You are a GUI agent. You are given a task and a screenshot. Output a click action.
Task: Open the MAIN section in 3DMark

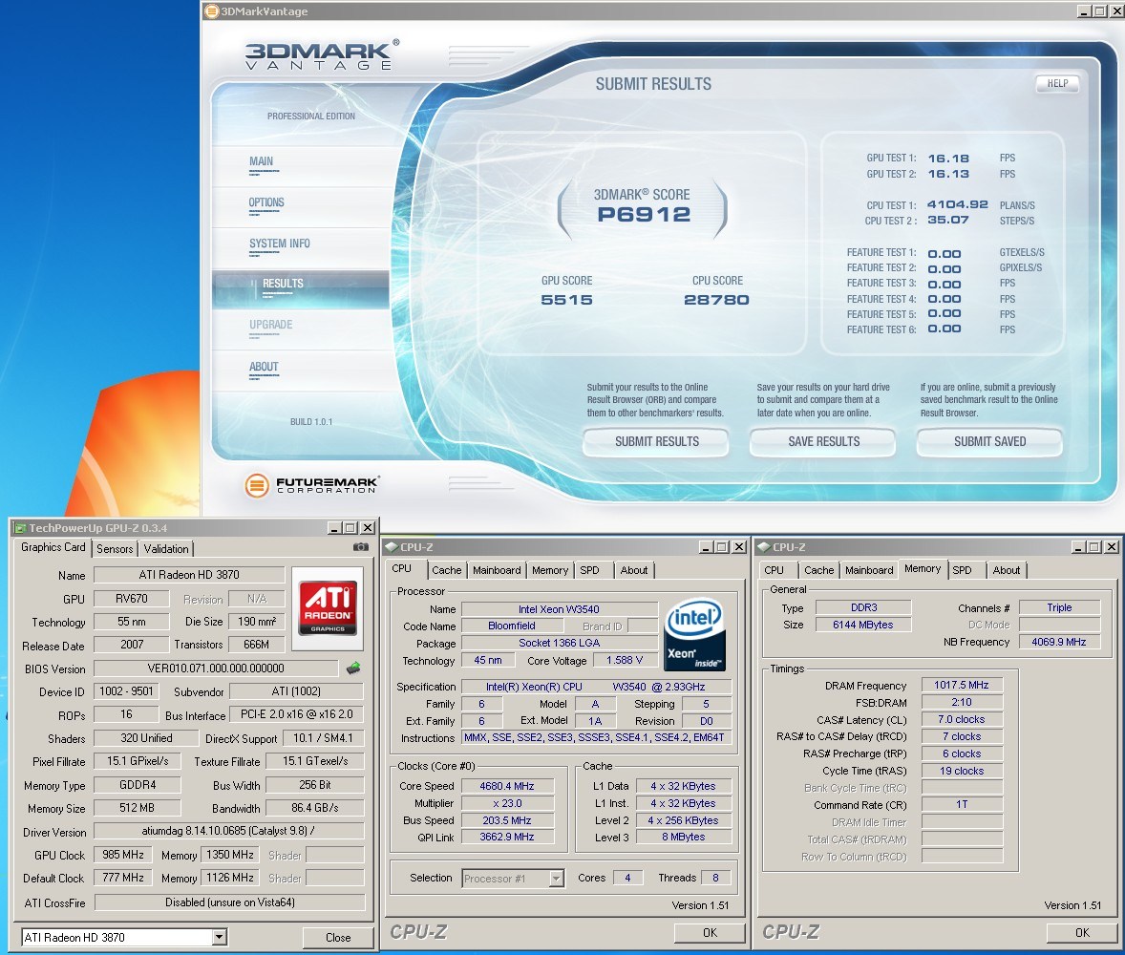pos(261,161)
